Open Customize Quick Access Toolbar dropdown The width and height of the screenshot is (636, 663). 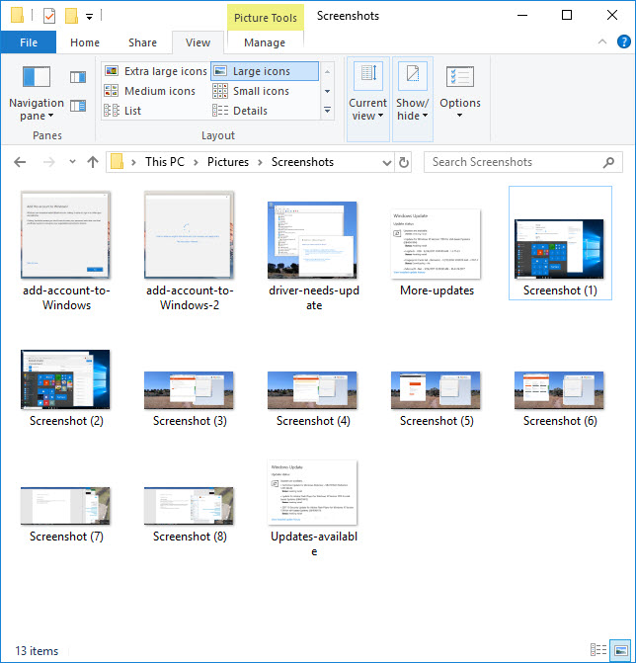[89, 17]
